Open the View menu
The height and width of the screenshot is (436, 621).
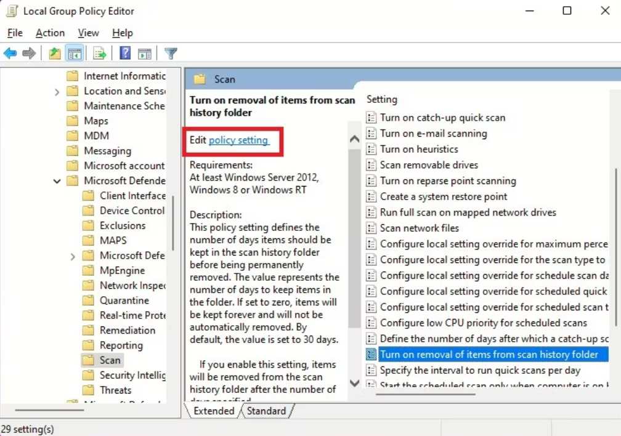click(88, 33)
